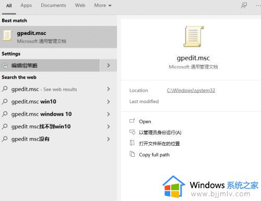
Task: Expand arrow next to 编辑组策略
Action: (x=109, y=66)
